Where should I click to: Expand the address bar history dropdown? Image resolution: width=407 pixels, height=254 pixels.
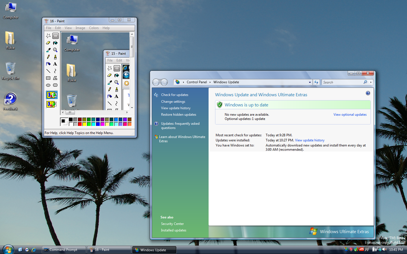pos(310,82)
